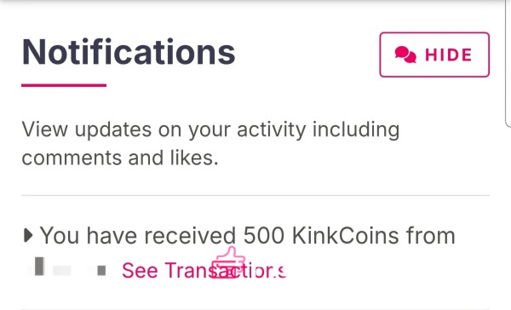Screen dimensions: 511x310
Task: Click the "500 KinkCoins" amount text
Action: click(321, 235)
